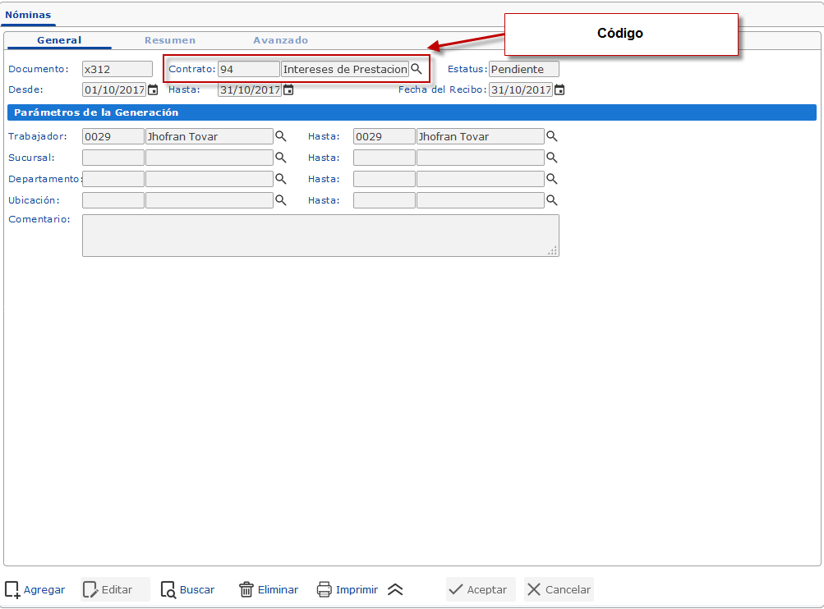Open the Desde date calendar picker
Image resolution: width=824 pixels, height=609 pixels.
click(152, 90)
